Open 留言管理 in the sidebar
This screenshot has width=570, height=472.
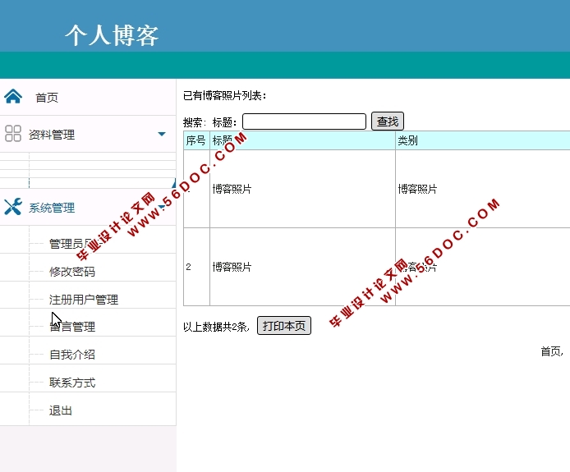[x=72, y=327]
